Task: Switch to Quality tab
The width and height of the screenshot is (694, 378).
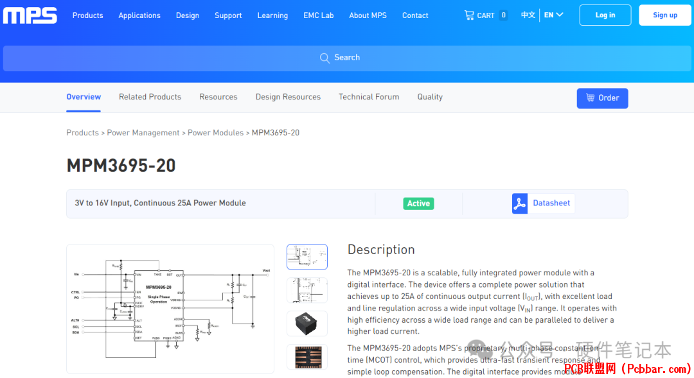Action: 430,97
